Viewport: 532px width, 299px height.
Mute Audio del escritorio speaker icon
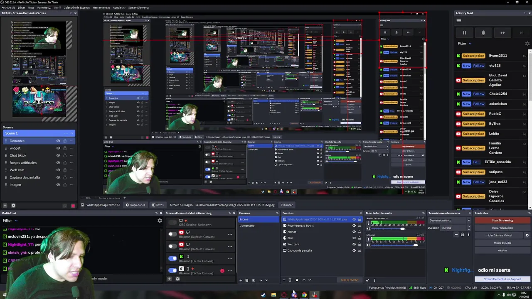click(x=368, y=229)
